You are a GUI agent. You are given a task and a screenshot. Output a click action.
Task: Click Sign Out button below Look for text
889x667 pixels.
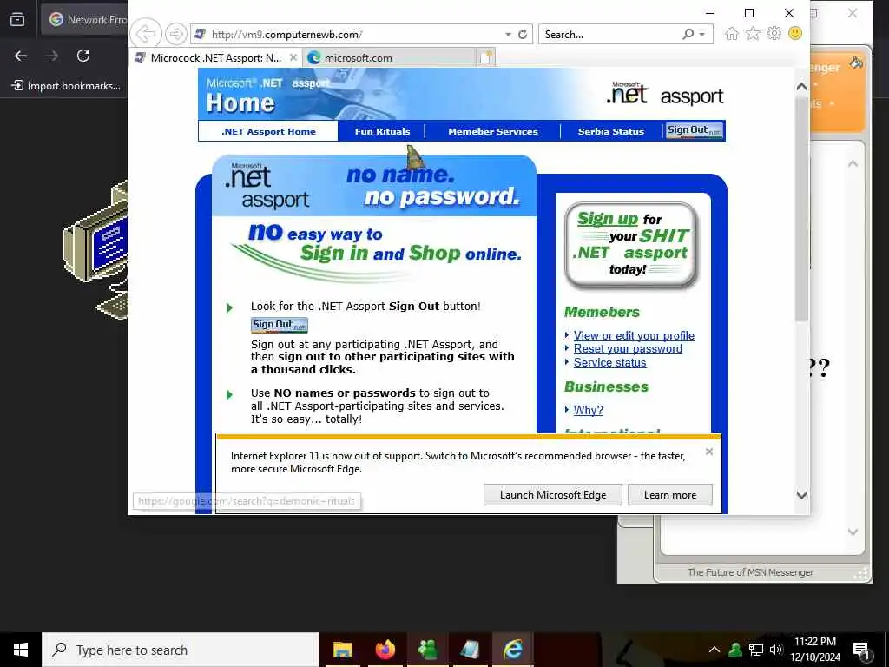279,325
